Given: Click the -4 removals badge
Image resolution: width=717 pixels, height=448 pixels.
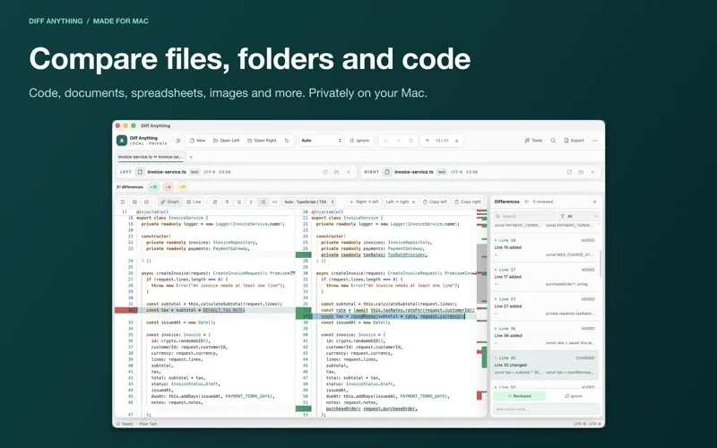Looking at the screenshot, I should (x=168, y=187).
